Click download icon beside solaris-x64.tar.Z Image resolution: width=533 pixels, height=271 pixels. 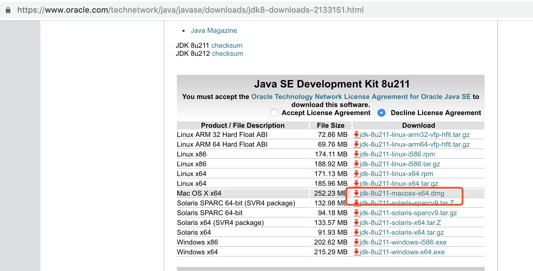pos(356,223)
